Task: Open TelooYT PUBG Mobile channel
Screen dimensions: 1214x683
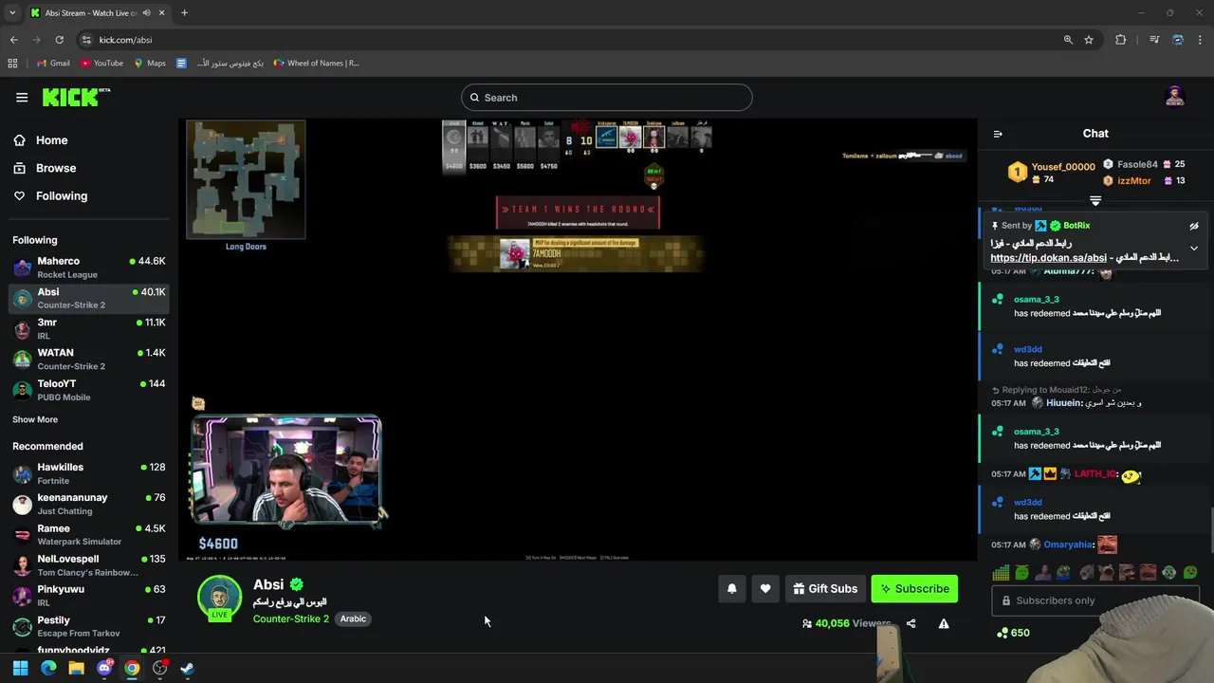Action: pyautogui.click(x=89, y=390)
